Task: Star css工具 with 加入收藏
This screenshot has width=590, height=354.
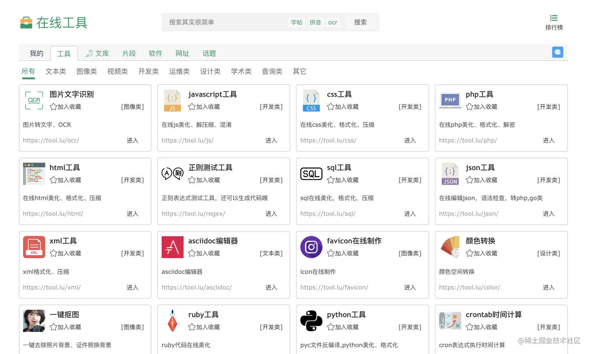Action: 343,107
